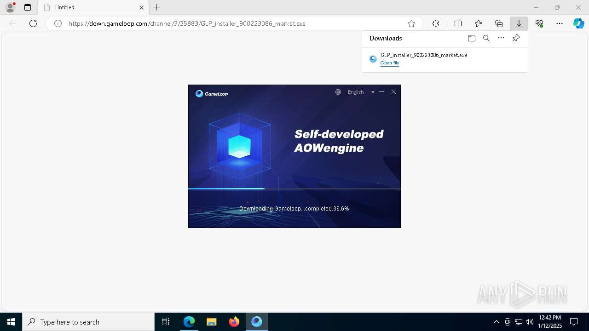Click the downloaded file's GameLoop icon
The height and width of the screenshot is (331, 589).
(373, 59)
